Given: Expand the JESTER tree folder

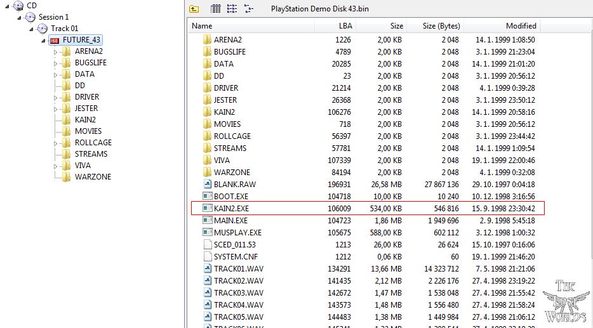Looking at the screenshot, I should click(56, 109).
